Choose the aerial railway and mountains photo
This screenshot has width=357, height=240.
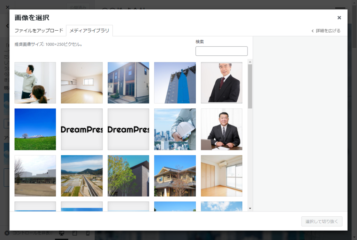point(82,176)
